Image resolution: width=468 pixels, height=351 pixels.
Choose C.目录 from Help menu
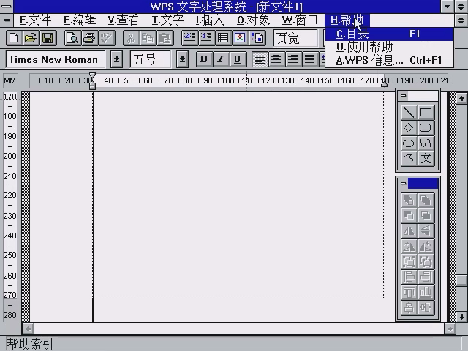coord(389,34)
